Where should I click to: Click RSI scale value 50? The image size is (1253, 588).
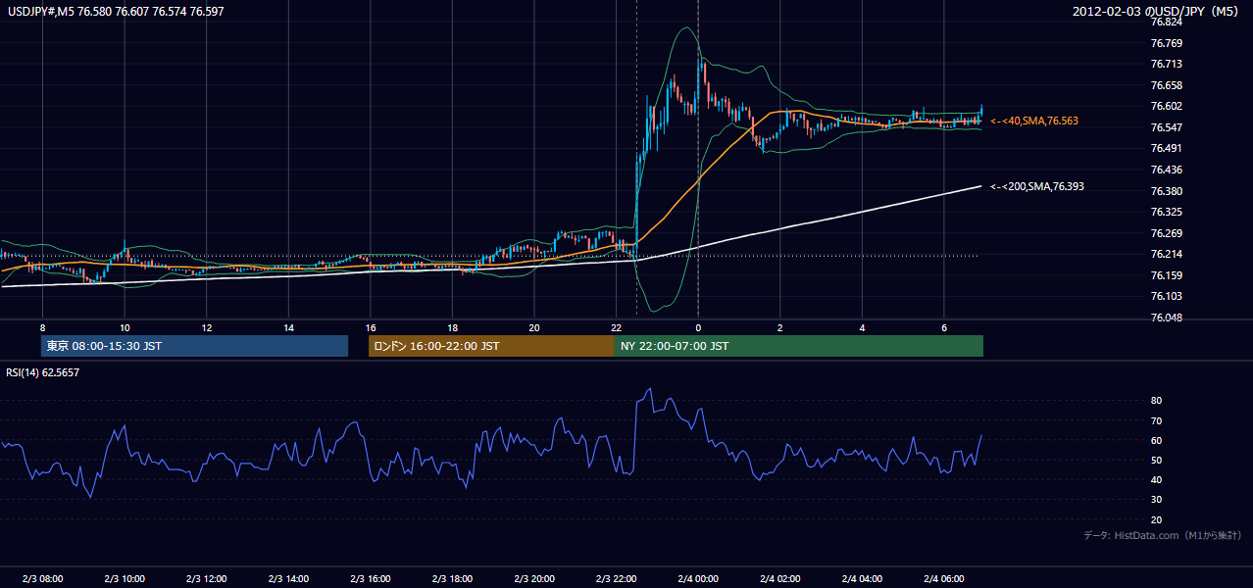[x=1157, y=460]
